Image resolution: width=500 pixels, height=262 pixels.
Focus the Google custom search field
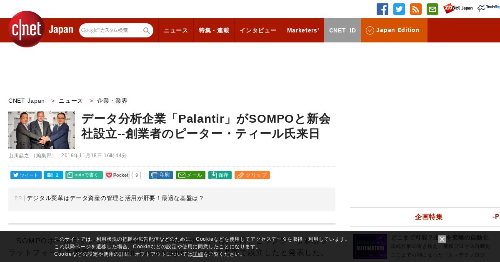[111, 30]
